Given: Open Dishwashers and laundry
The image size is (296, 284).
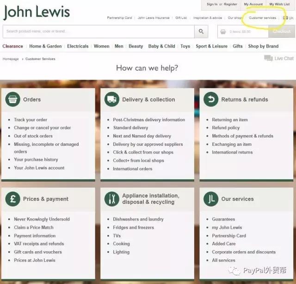Looking at the screenshot, I should pos(138,219).
